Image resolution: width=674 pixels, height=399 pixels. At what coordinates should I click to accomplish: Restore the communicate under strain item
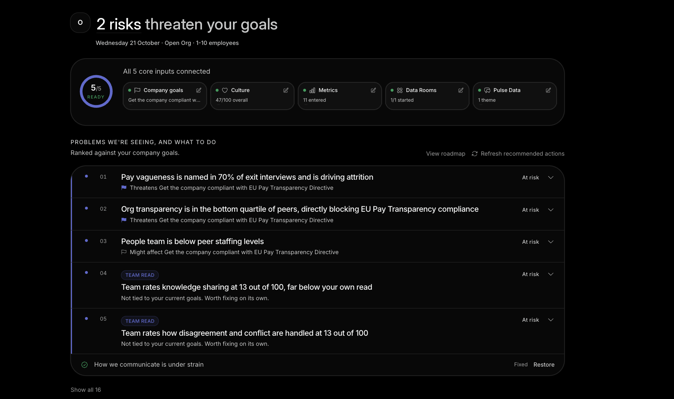coord(544,364)
